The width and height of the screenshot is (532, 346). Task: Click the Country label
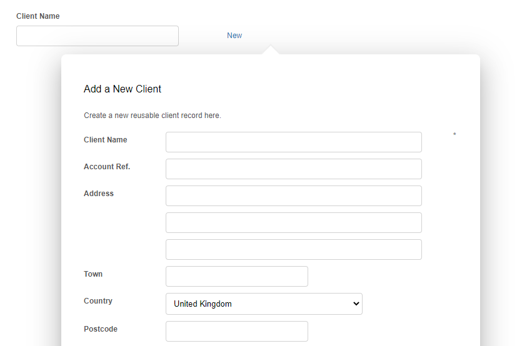click(98, 301)
